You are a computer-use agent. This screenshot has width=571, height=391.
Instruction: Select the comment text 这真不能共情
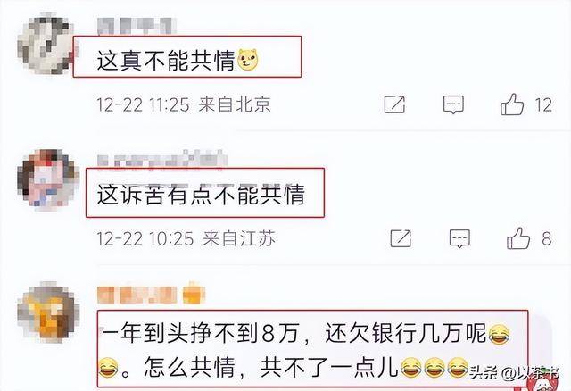[166, 61]
